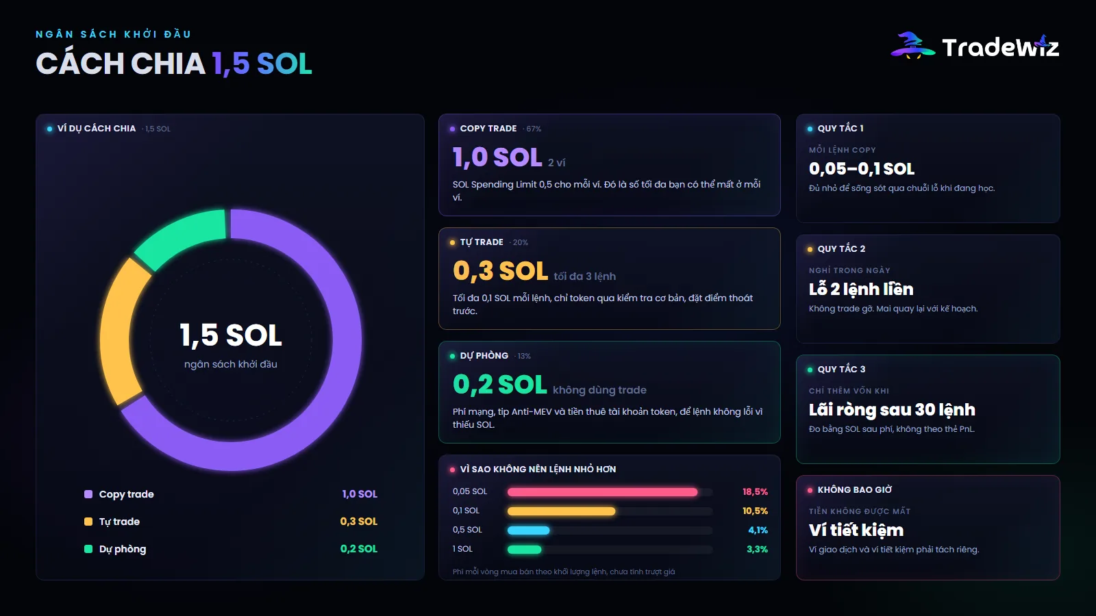Click the blue 0,5 SOL fee bar
The image size is (1096, 616).
(x=528, y=530)
